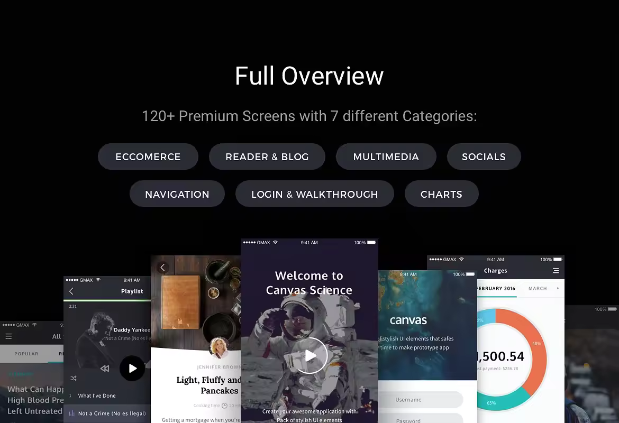Select track Not a Crime (No es Ilegal)

coord(107,413)
